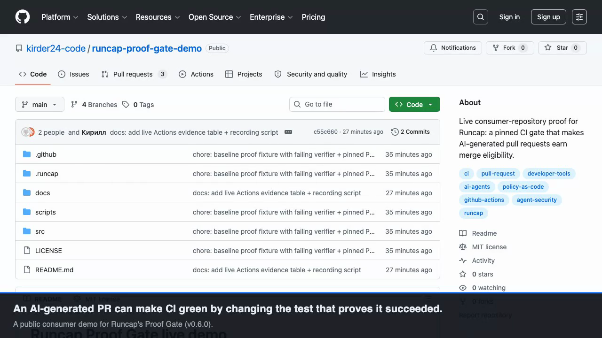The image size is (602, 338).
Task: Open the github-actions topic tag
Action: click(x=484, y=200)
